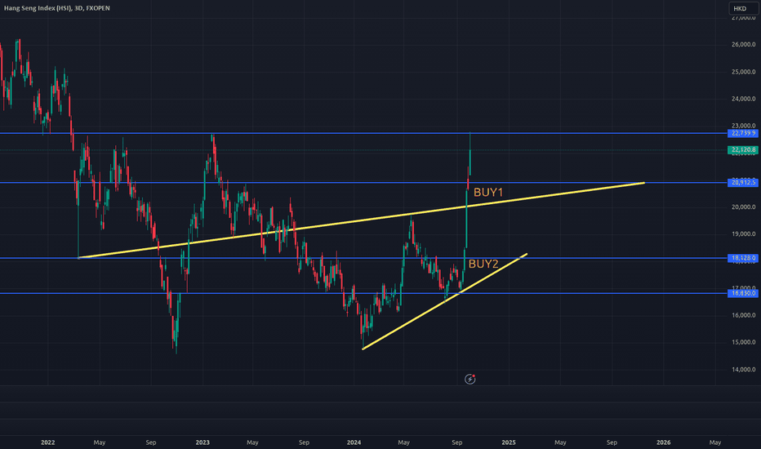Click the current price label 22,120.8
Image resolution: width=761 pixels, height=449 pixels.
(x=743, y=150)
